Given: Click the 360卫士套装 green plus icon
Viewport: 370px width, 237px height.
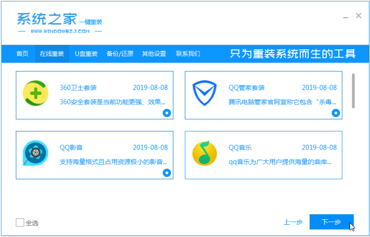Looking at the screenshot, I should (36, 93).
